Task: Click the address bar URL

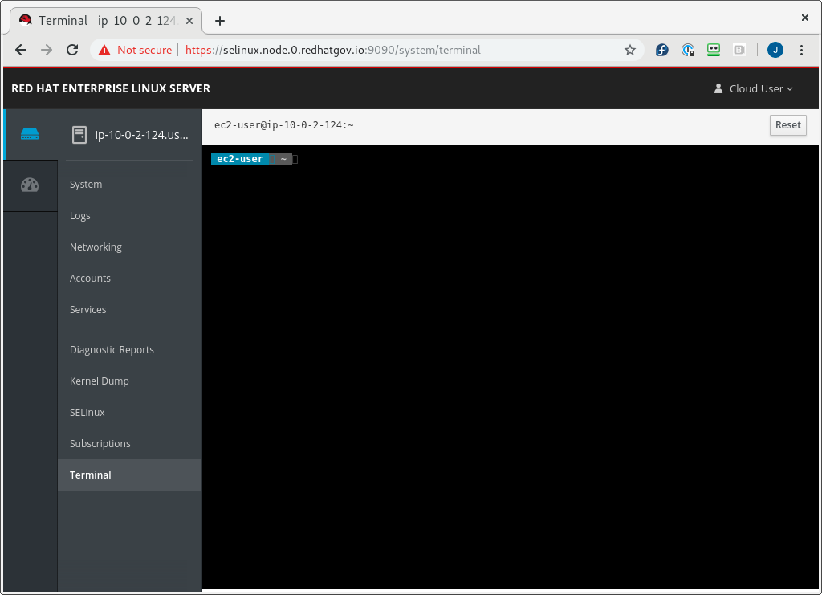Action: click(333, 50)
